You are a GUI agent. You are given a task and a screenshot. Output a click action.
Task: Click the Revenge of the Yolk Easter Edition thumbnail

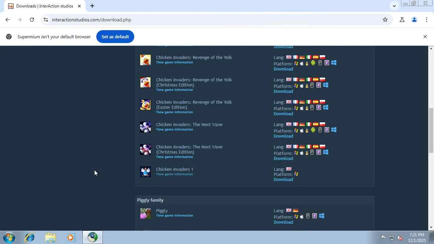pyautogui.click(x=145, y=105)
